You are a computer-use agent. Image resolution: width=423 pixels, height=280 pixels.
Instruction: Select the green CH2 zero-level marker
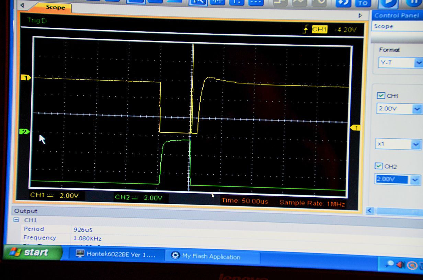click(25, 132)
